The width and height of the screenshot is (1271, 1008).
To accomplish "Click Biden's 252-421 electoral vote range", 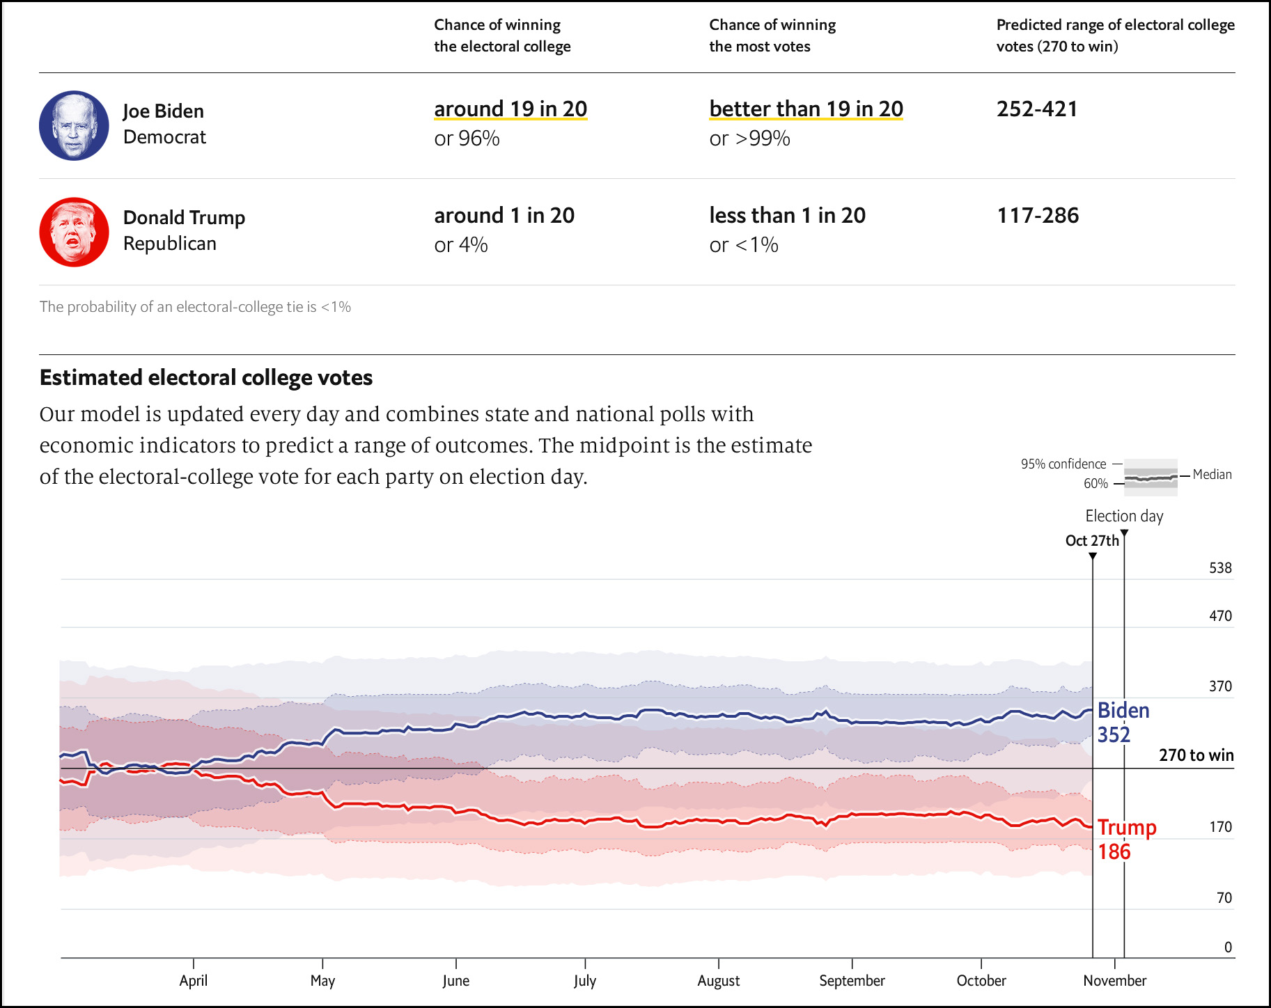I will 1037,109.
